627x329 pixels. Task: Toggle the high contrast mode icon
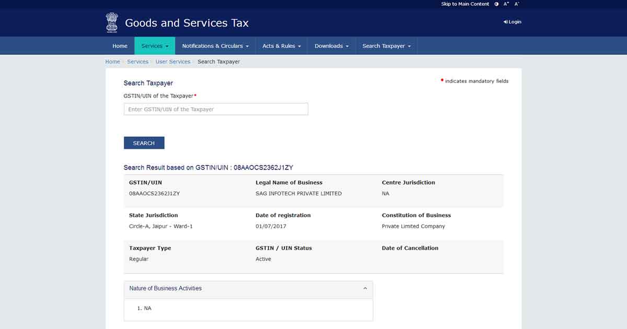pos(496,4)
